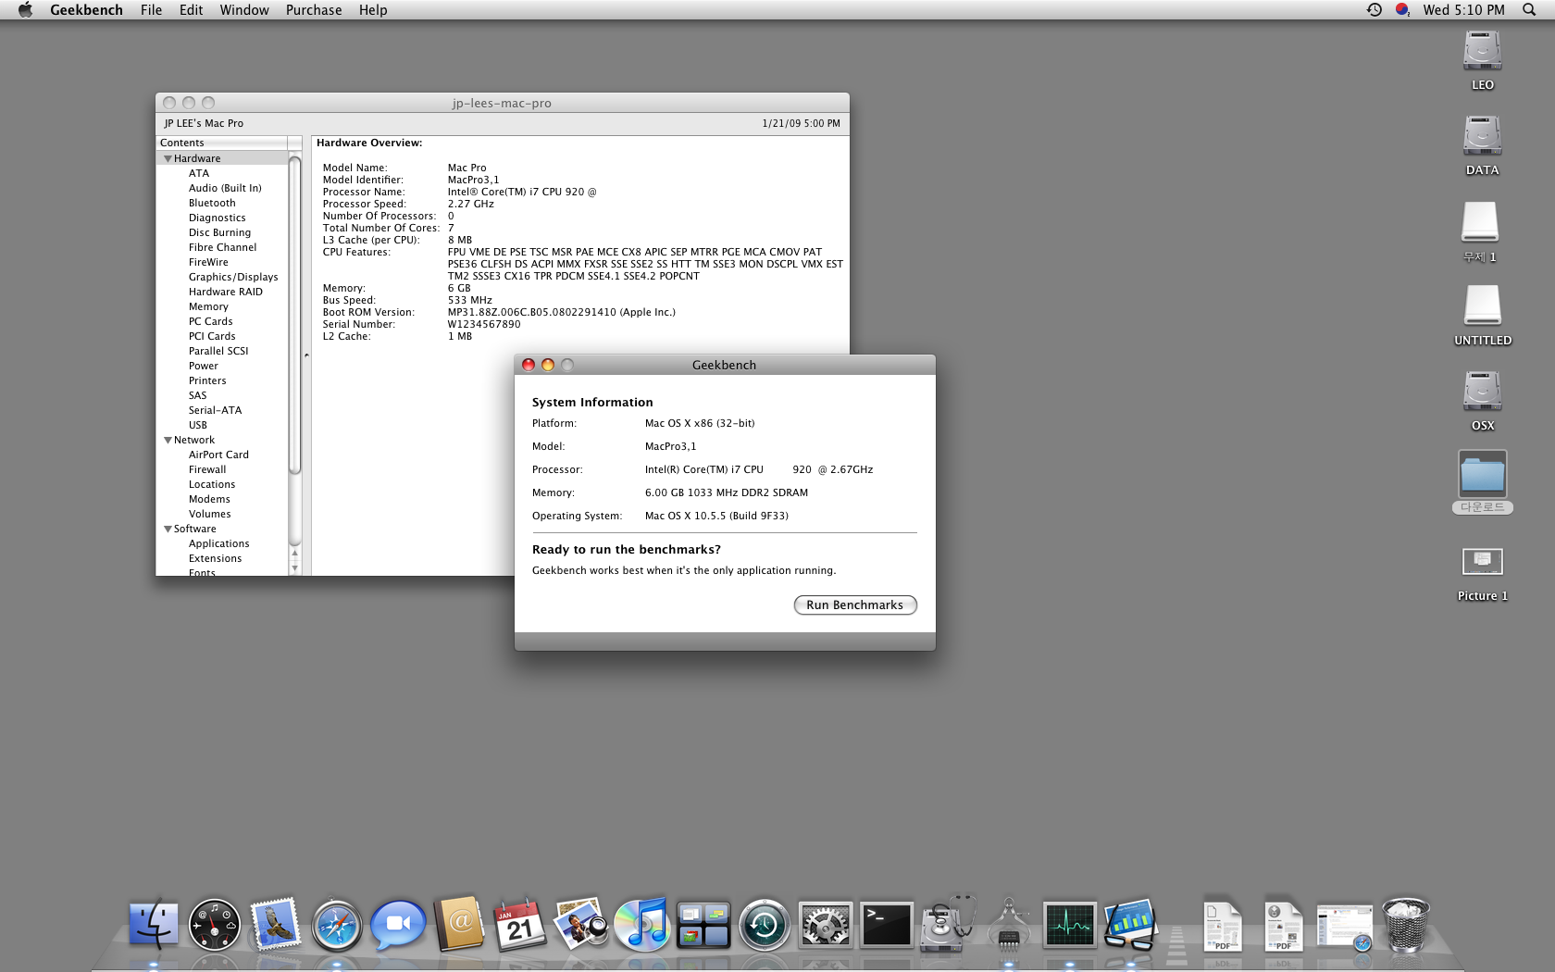Viewport: 1555px width, 972px height.
Task: Open Korean input flag menu
Action: click(1403, 9)
